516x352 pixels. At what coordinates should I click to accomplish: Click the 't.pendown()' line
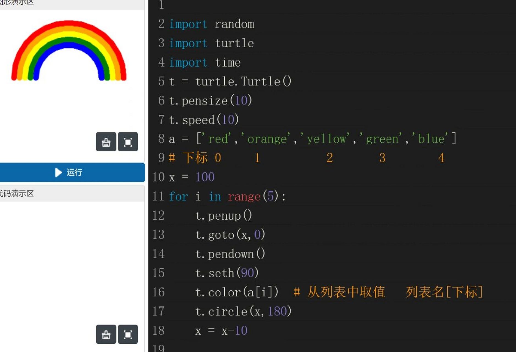[x=230, y=254]
